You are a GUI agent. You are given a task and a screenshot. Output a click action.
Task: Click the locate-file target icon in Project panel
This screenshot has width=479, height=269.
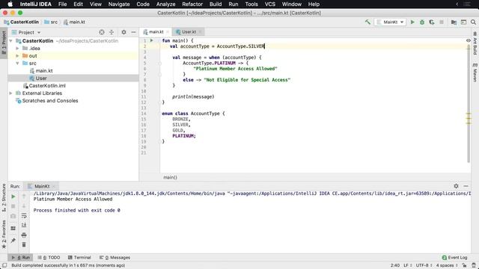pyautogui.click(x=102, y=32)
